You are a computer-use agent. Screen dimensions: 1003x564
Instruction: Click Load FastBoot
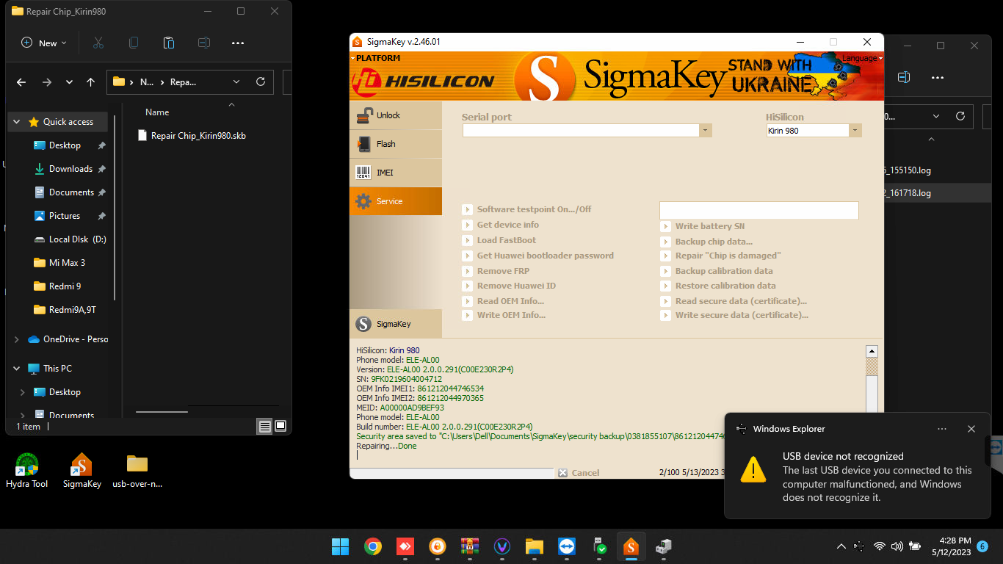coord(499,240)
